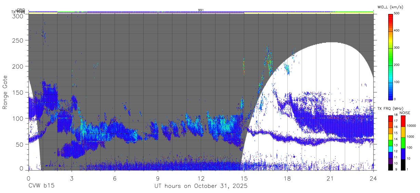The width and height of the screenshot is (420, 193).
Task: Click the '13' TX FRQ tick label
Action: click(396, 145)
